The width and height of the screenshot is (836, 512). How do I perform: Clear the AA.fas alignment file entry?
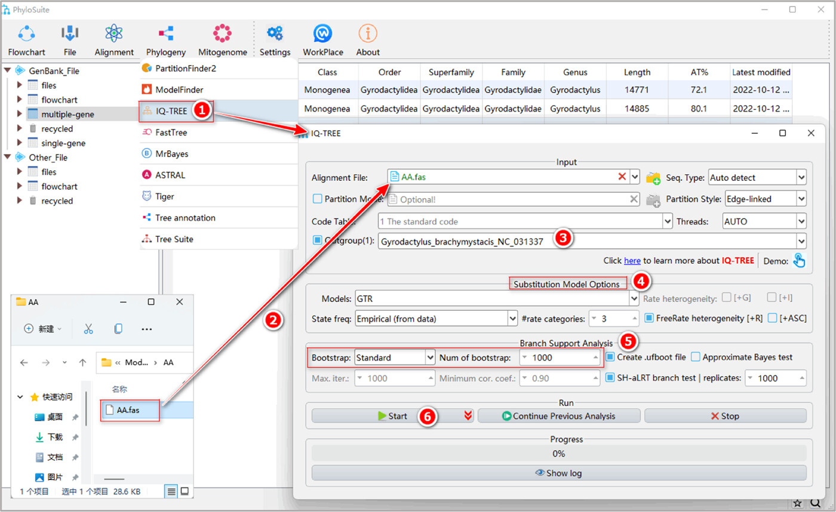tap(622, 177)
